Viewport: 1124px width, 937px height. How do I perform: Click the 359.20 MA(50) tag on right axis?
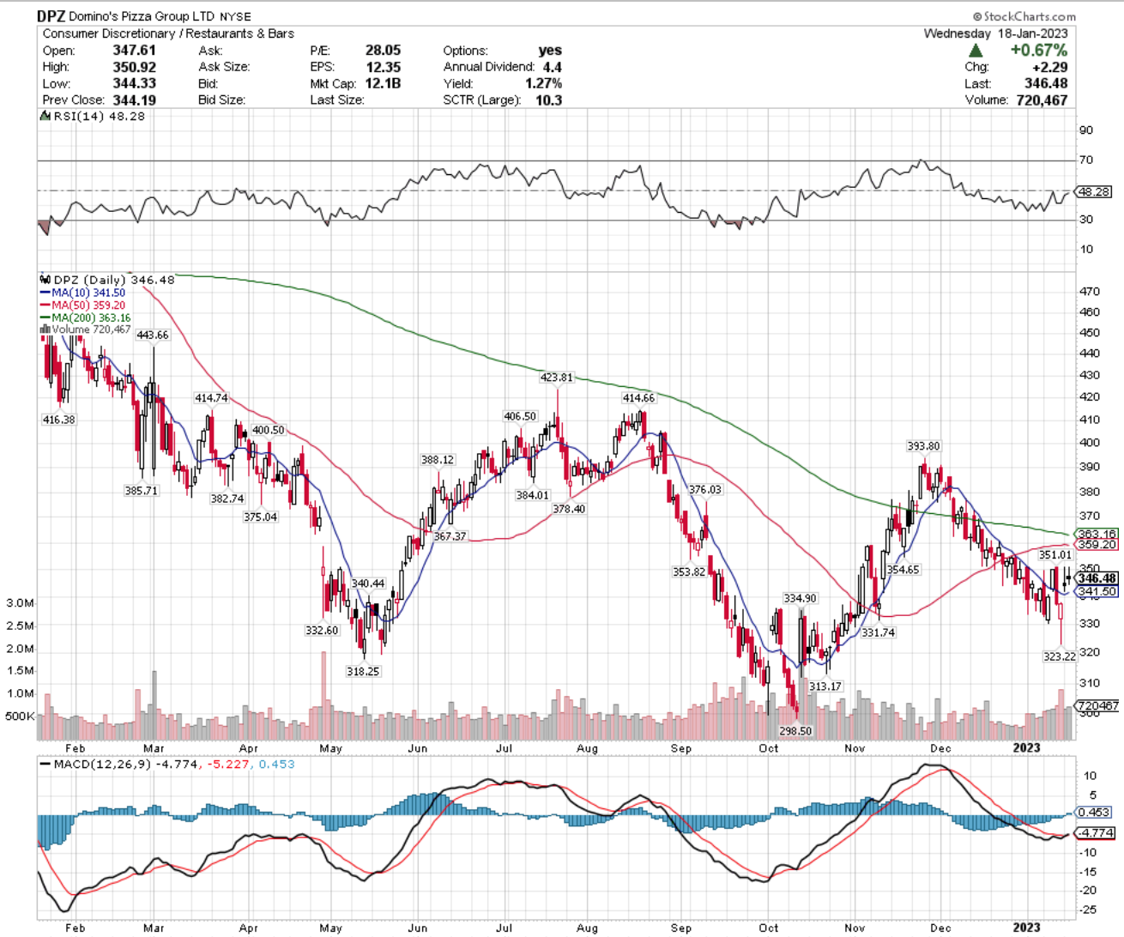pos(1097,545)
